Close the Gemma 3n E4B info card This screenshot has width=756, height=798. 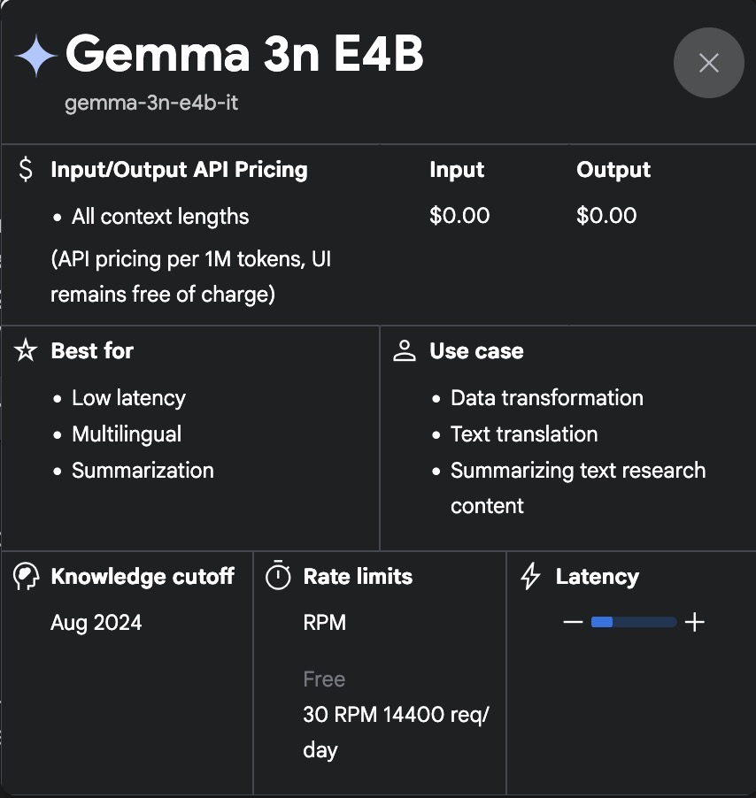click(x=708, y=63)
